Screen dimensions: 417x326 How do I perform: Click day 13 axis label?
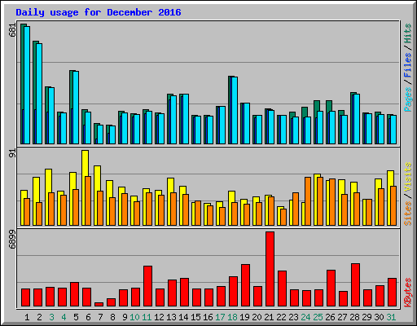171,317
